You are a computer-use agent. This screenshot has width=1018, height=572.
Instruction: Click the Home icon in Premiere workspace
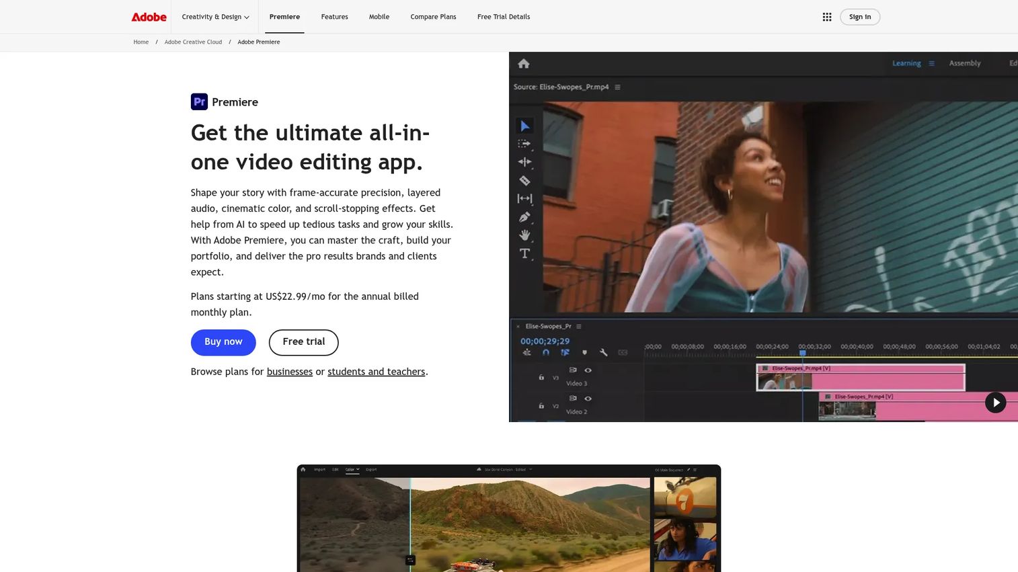524,64
